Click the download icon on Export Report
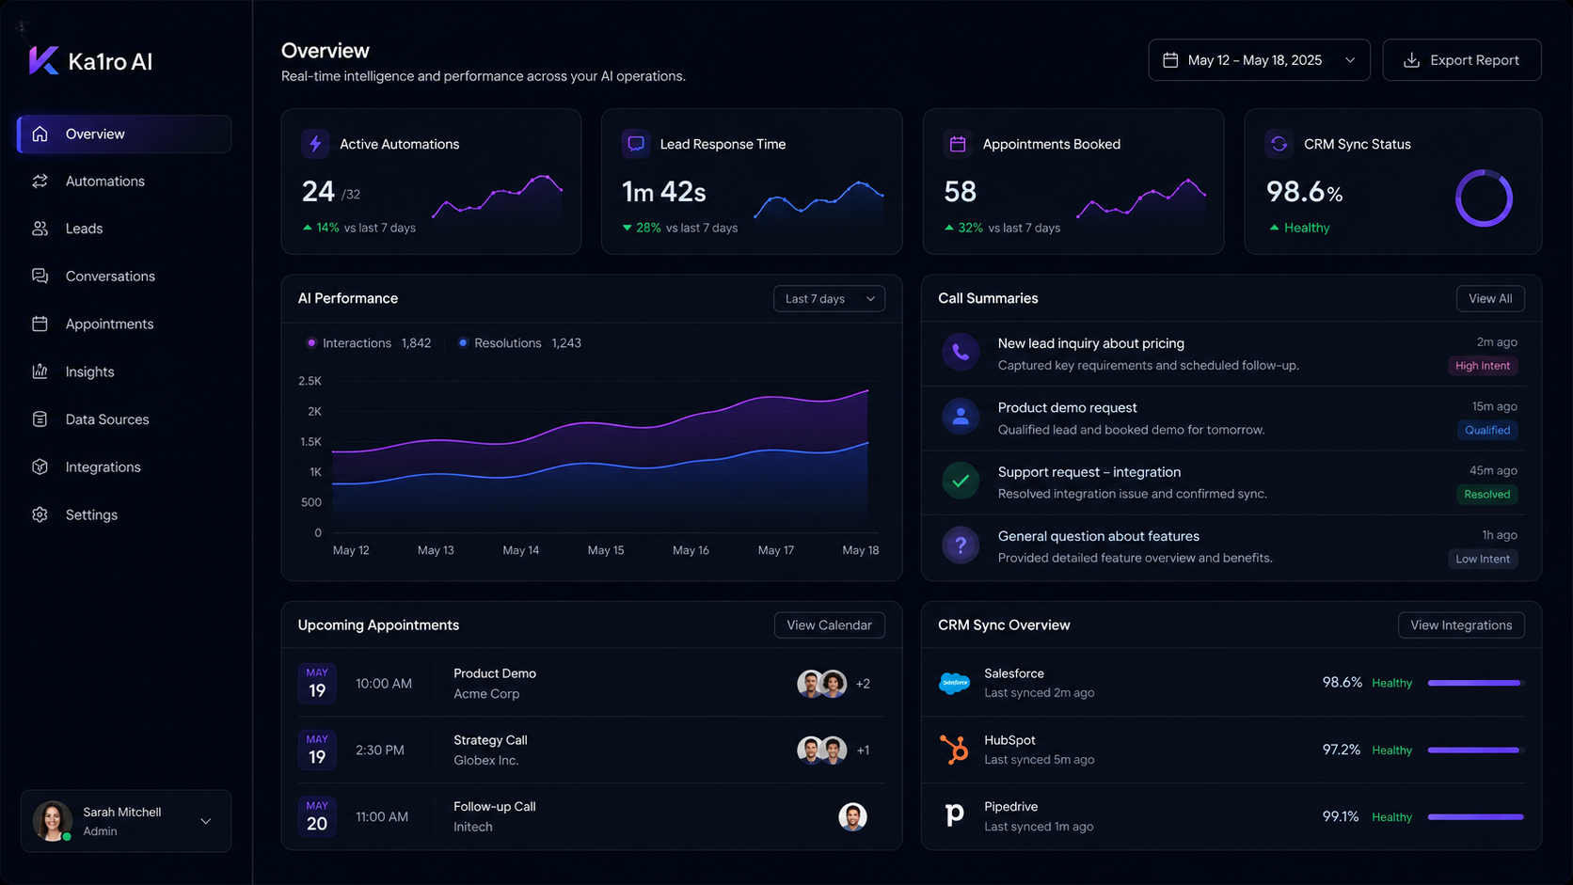 pyautogui.click(x=1411, y=60)
